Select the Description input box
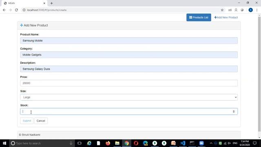261x147 pixels. click(x=129, y=69)
